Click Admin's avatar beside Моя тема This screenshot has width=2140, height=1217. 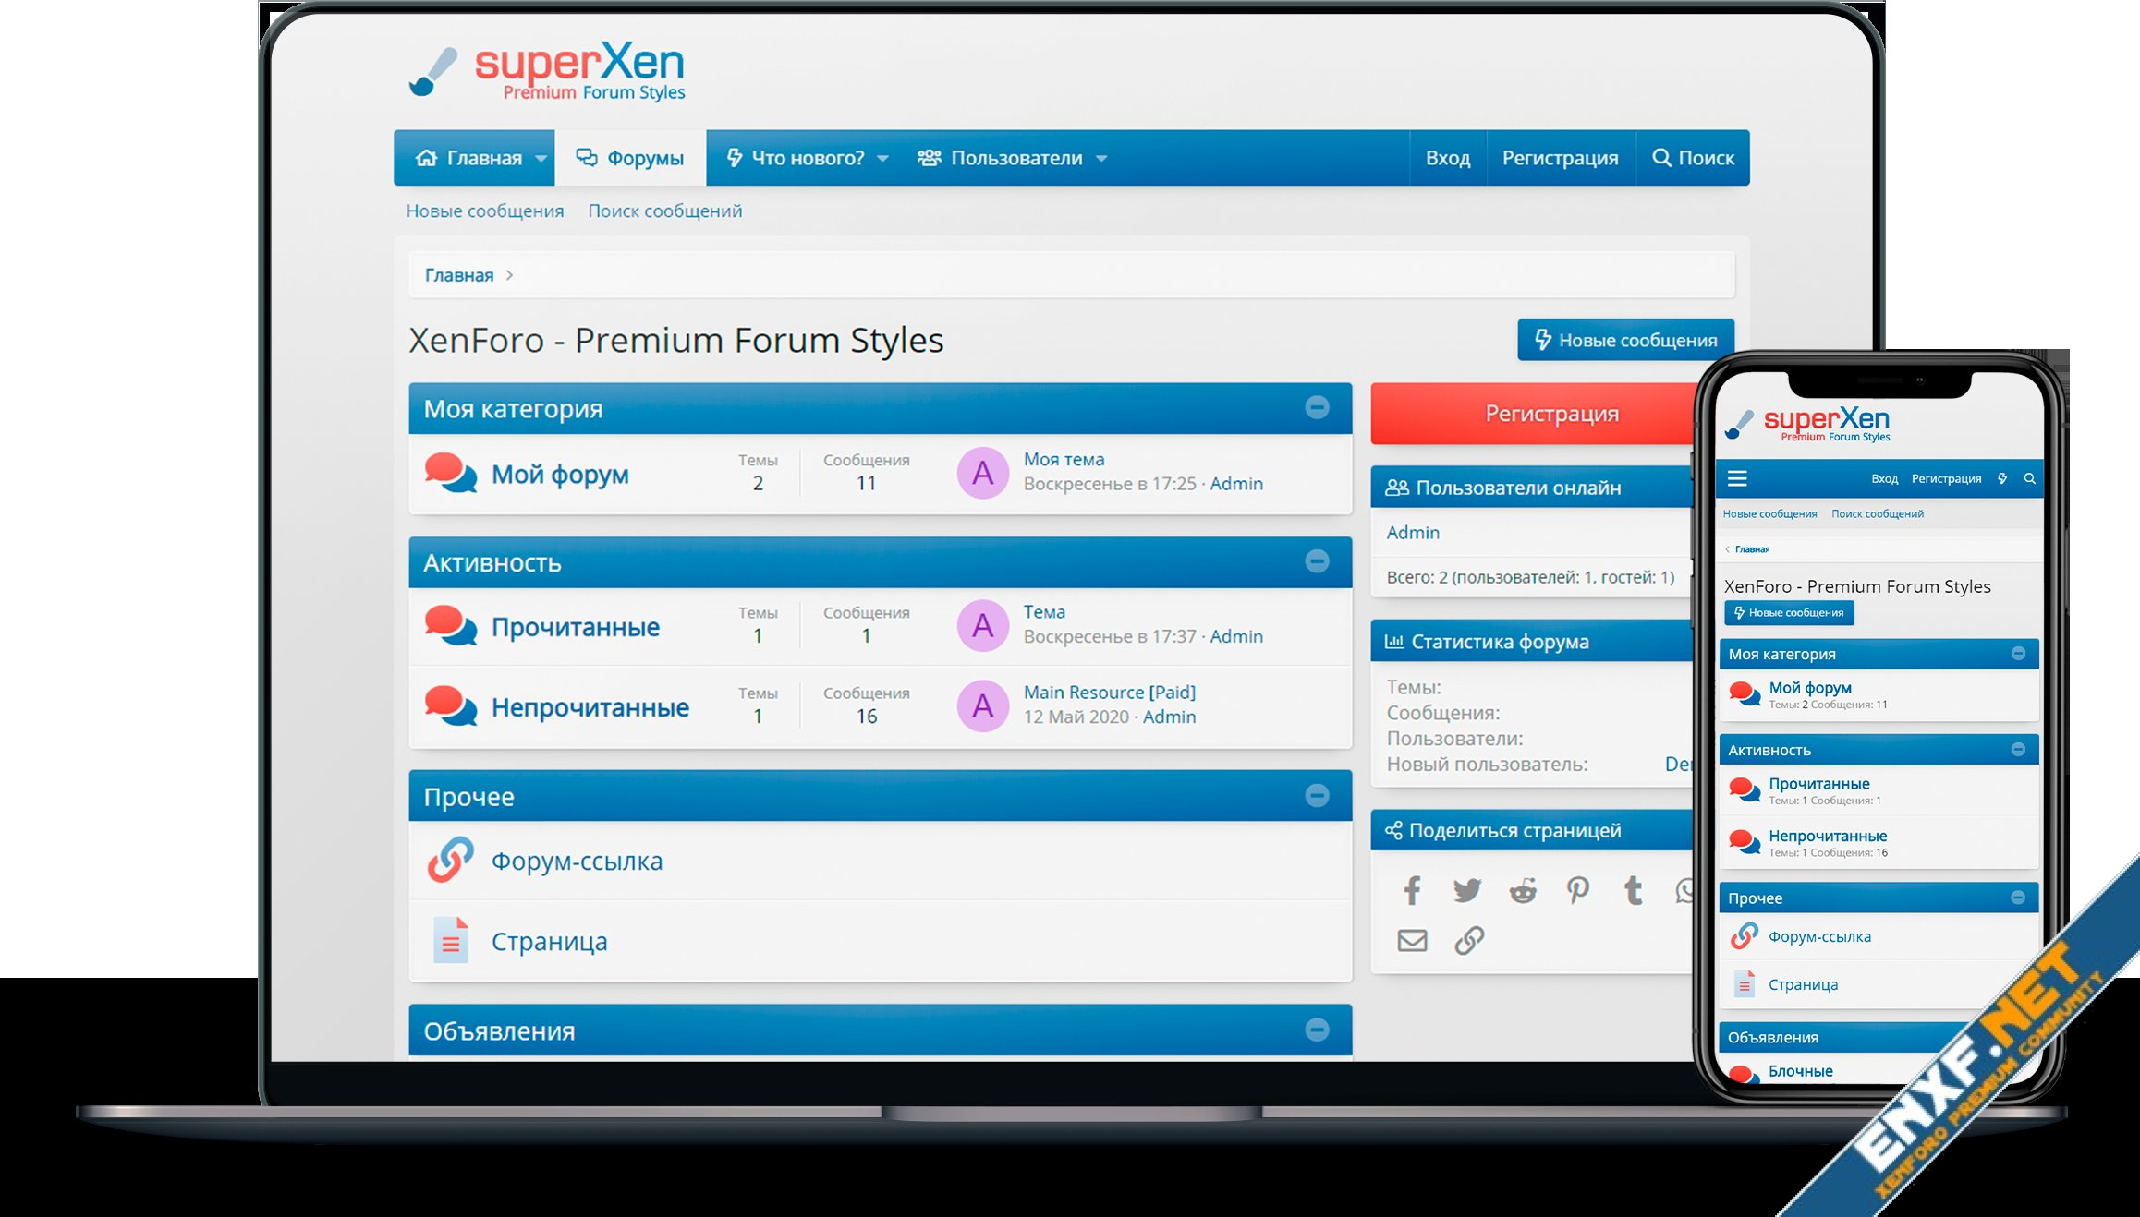point(982,473)
